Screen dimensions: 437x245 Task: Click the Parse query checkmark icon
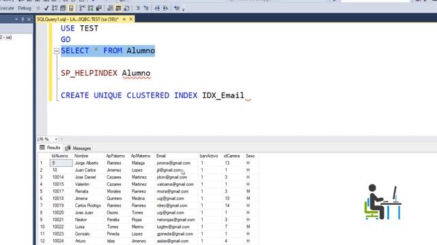pos(46,8)
